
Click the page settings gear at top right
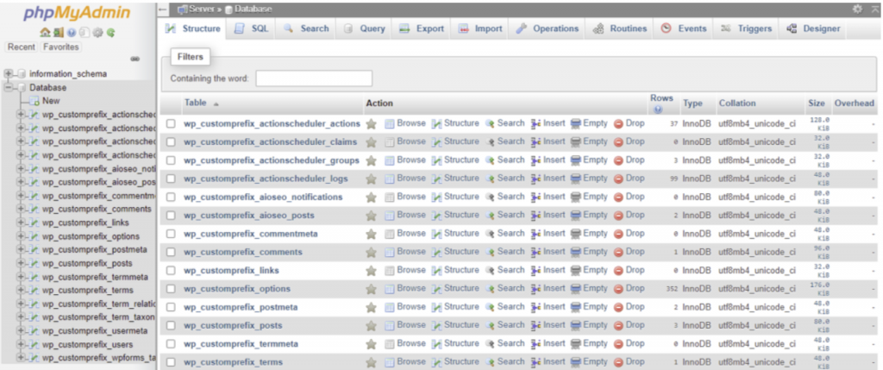(x=857, y=9)
